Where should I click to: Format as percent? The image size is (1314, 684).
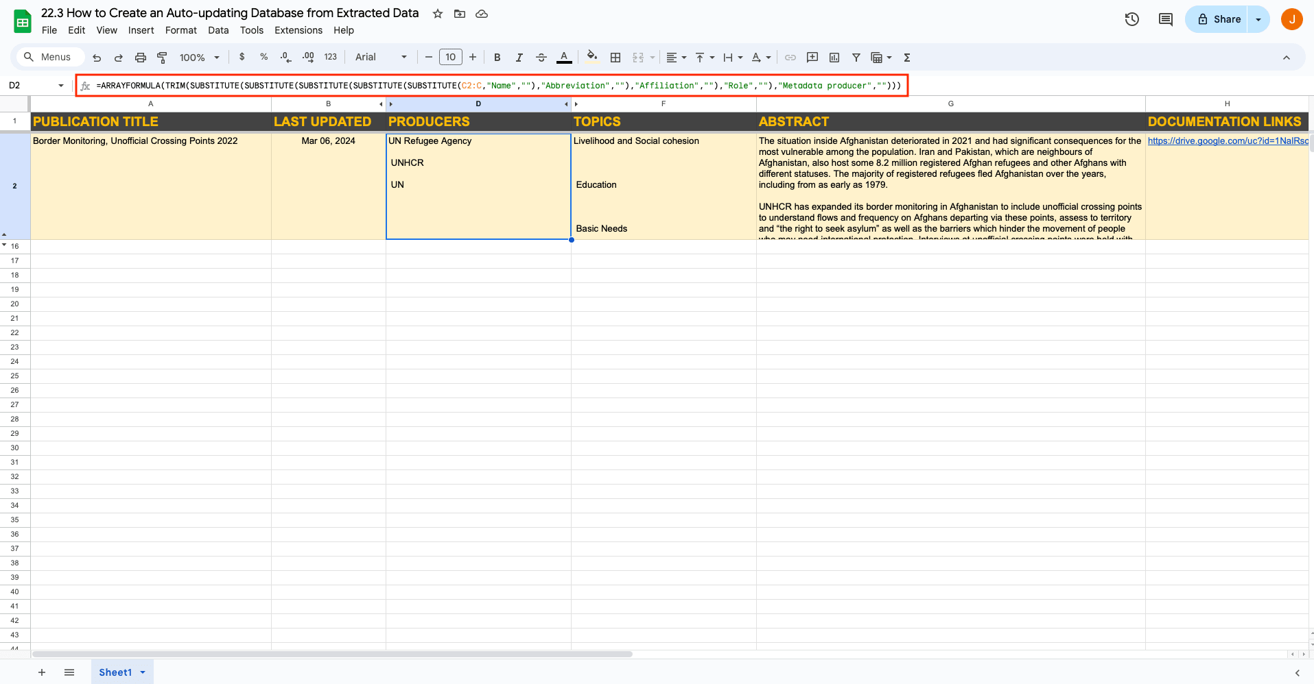point(263,57)
